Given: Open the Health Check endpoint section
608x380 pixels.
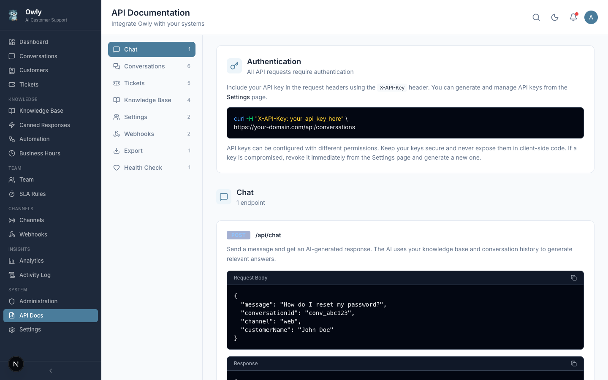Looking at the screenshot, I should pos(152,168).
